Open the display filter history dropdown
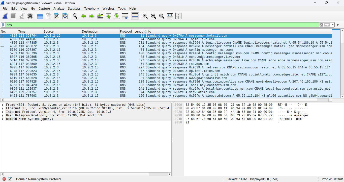The height and width of the screenshot is (182, 344). 333,25
